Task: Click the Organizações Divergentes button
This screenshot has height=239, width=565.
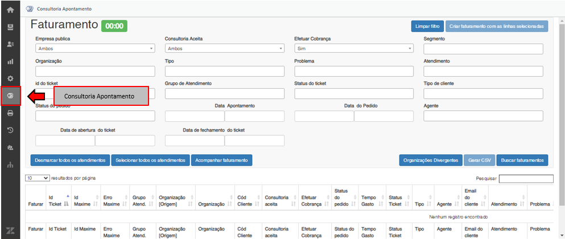Action: [x=430, y=160]
